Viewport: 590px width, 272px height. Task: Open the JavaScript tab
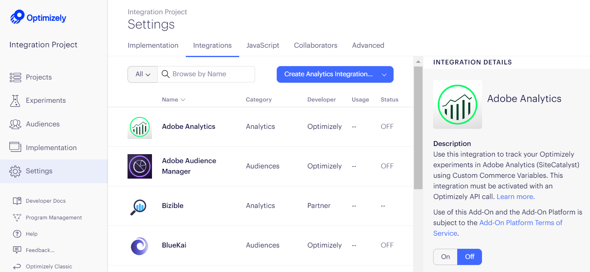[263, 45]
